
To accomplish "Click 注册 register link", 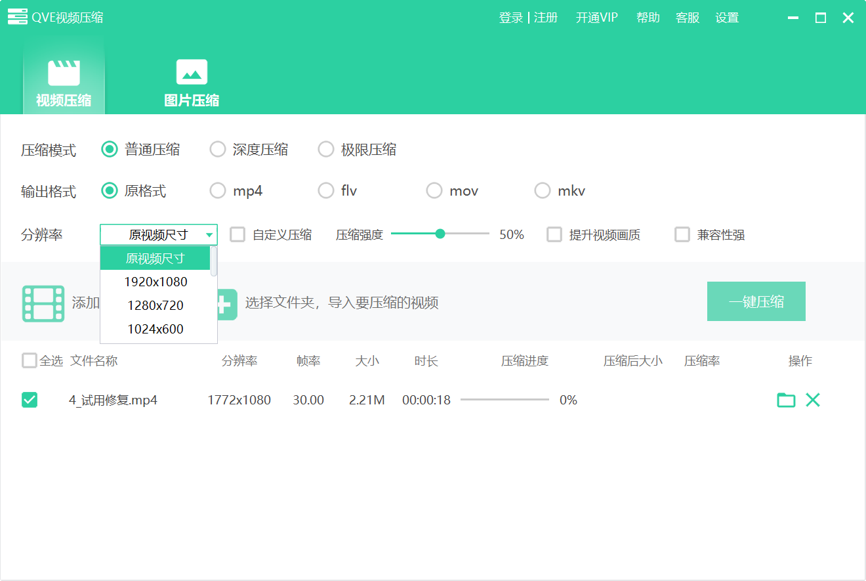I will click(546, 18).
